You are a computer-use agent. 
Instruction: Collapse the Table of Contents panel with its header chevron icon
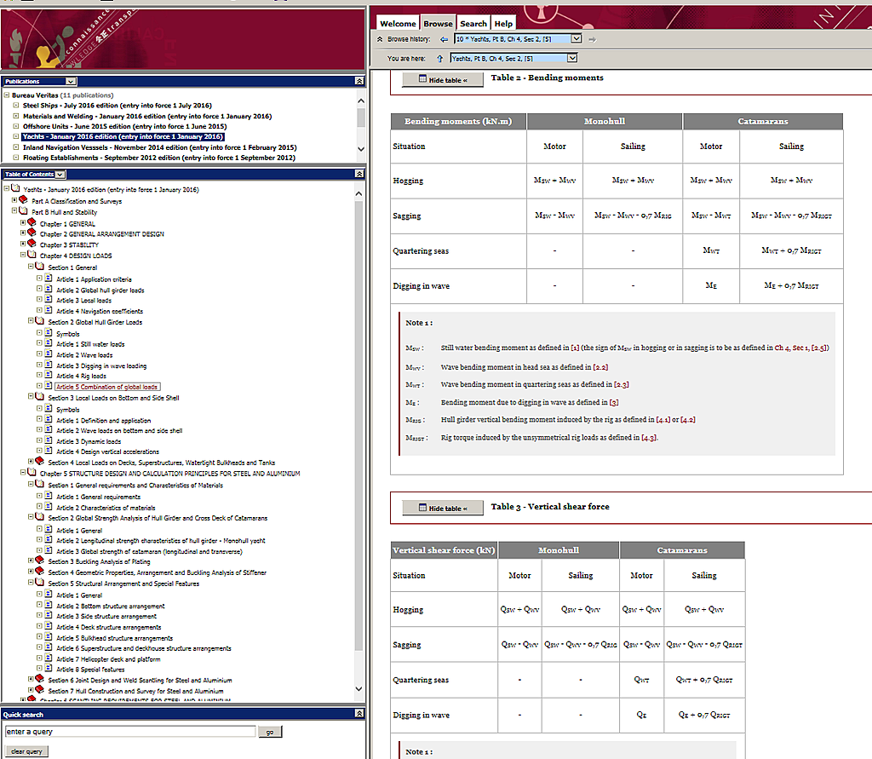click(x=359, y=174)
